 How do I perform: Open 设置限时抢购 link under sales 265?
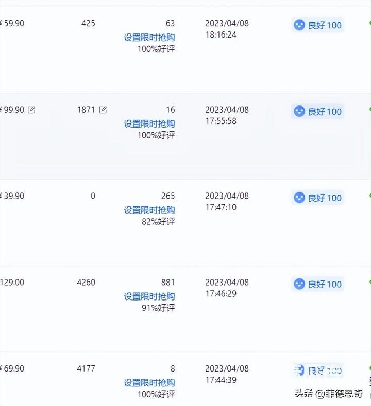click(x=149, y=210)
